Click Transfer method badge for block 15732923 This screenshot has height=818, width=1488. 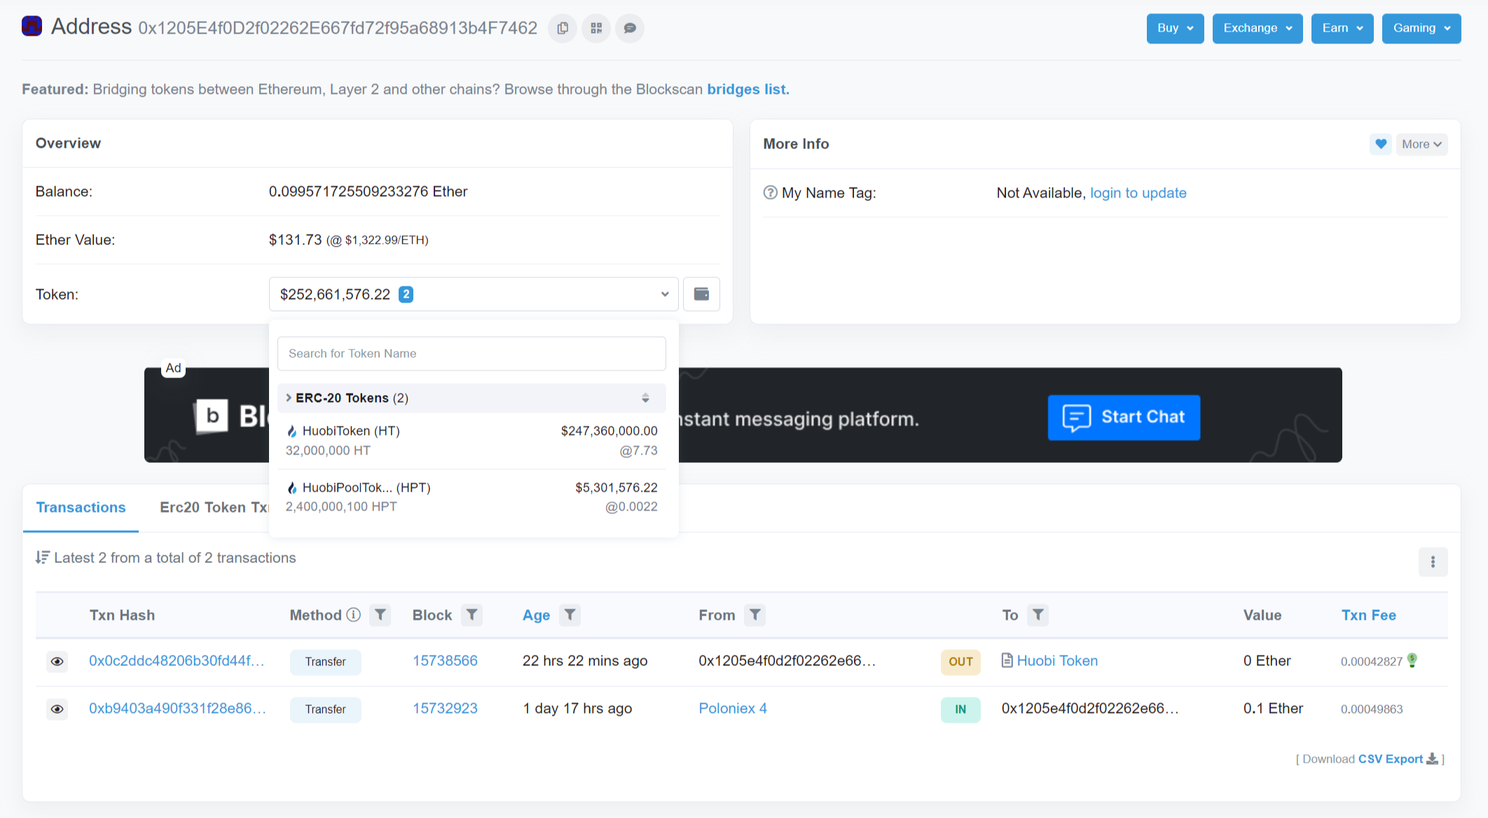(x=326, y=709)
